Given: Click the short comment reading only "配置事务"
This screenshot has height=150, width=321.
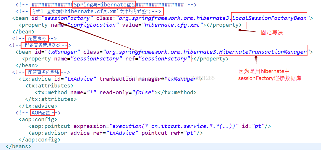Looking at the screenshot, I should (37, 38).
